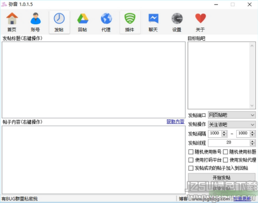Click the 开始发帖 button
Image resolution: width=258 pixels, height=203 pixels.
pyautogui.click(x=222, y=177)
